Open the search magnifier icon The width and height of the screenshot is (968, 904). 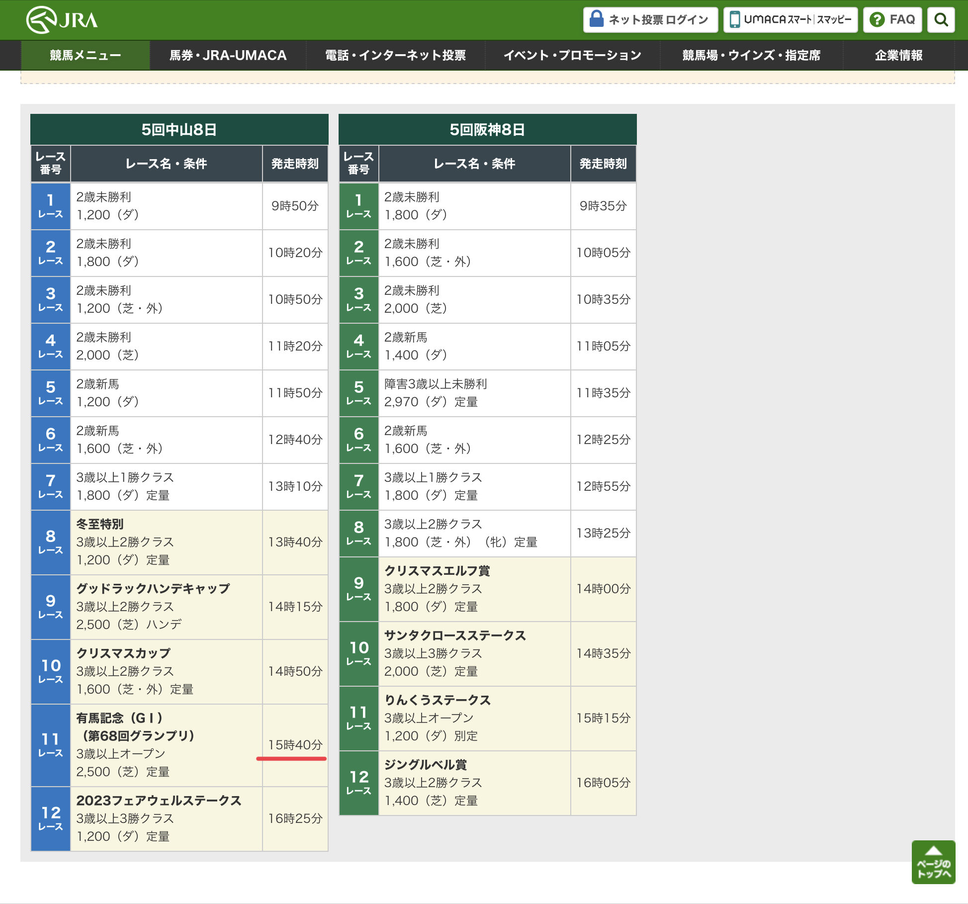point(941,20)
